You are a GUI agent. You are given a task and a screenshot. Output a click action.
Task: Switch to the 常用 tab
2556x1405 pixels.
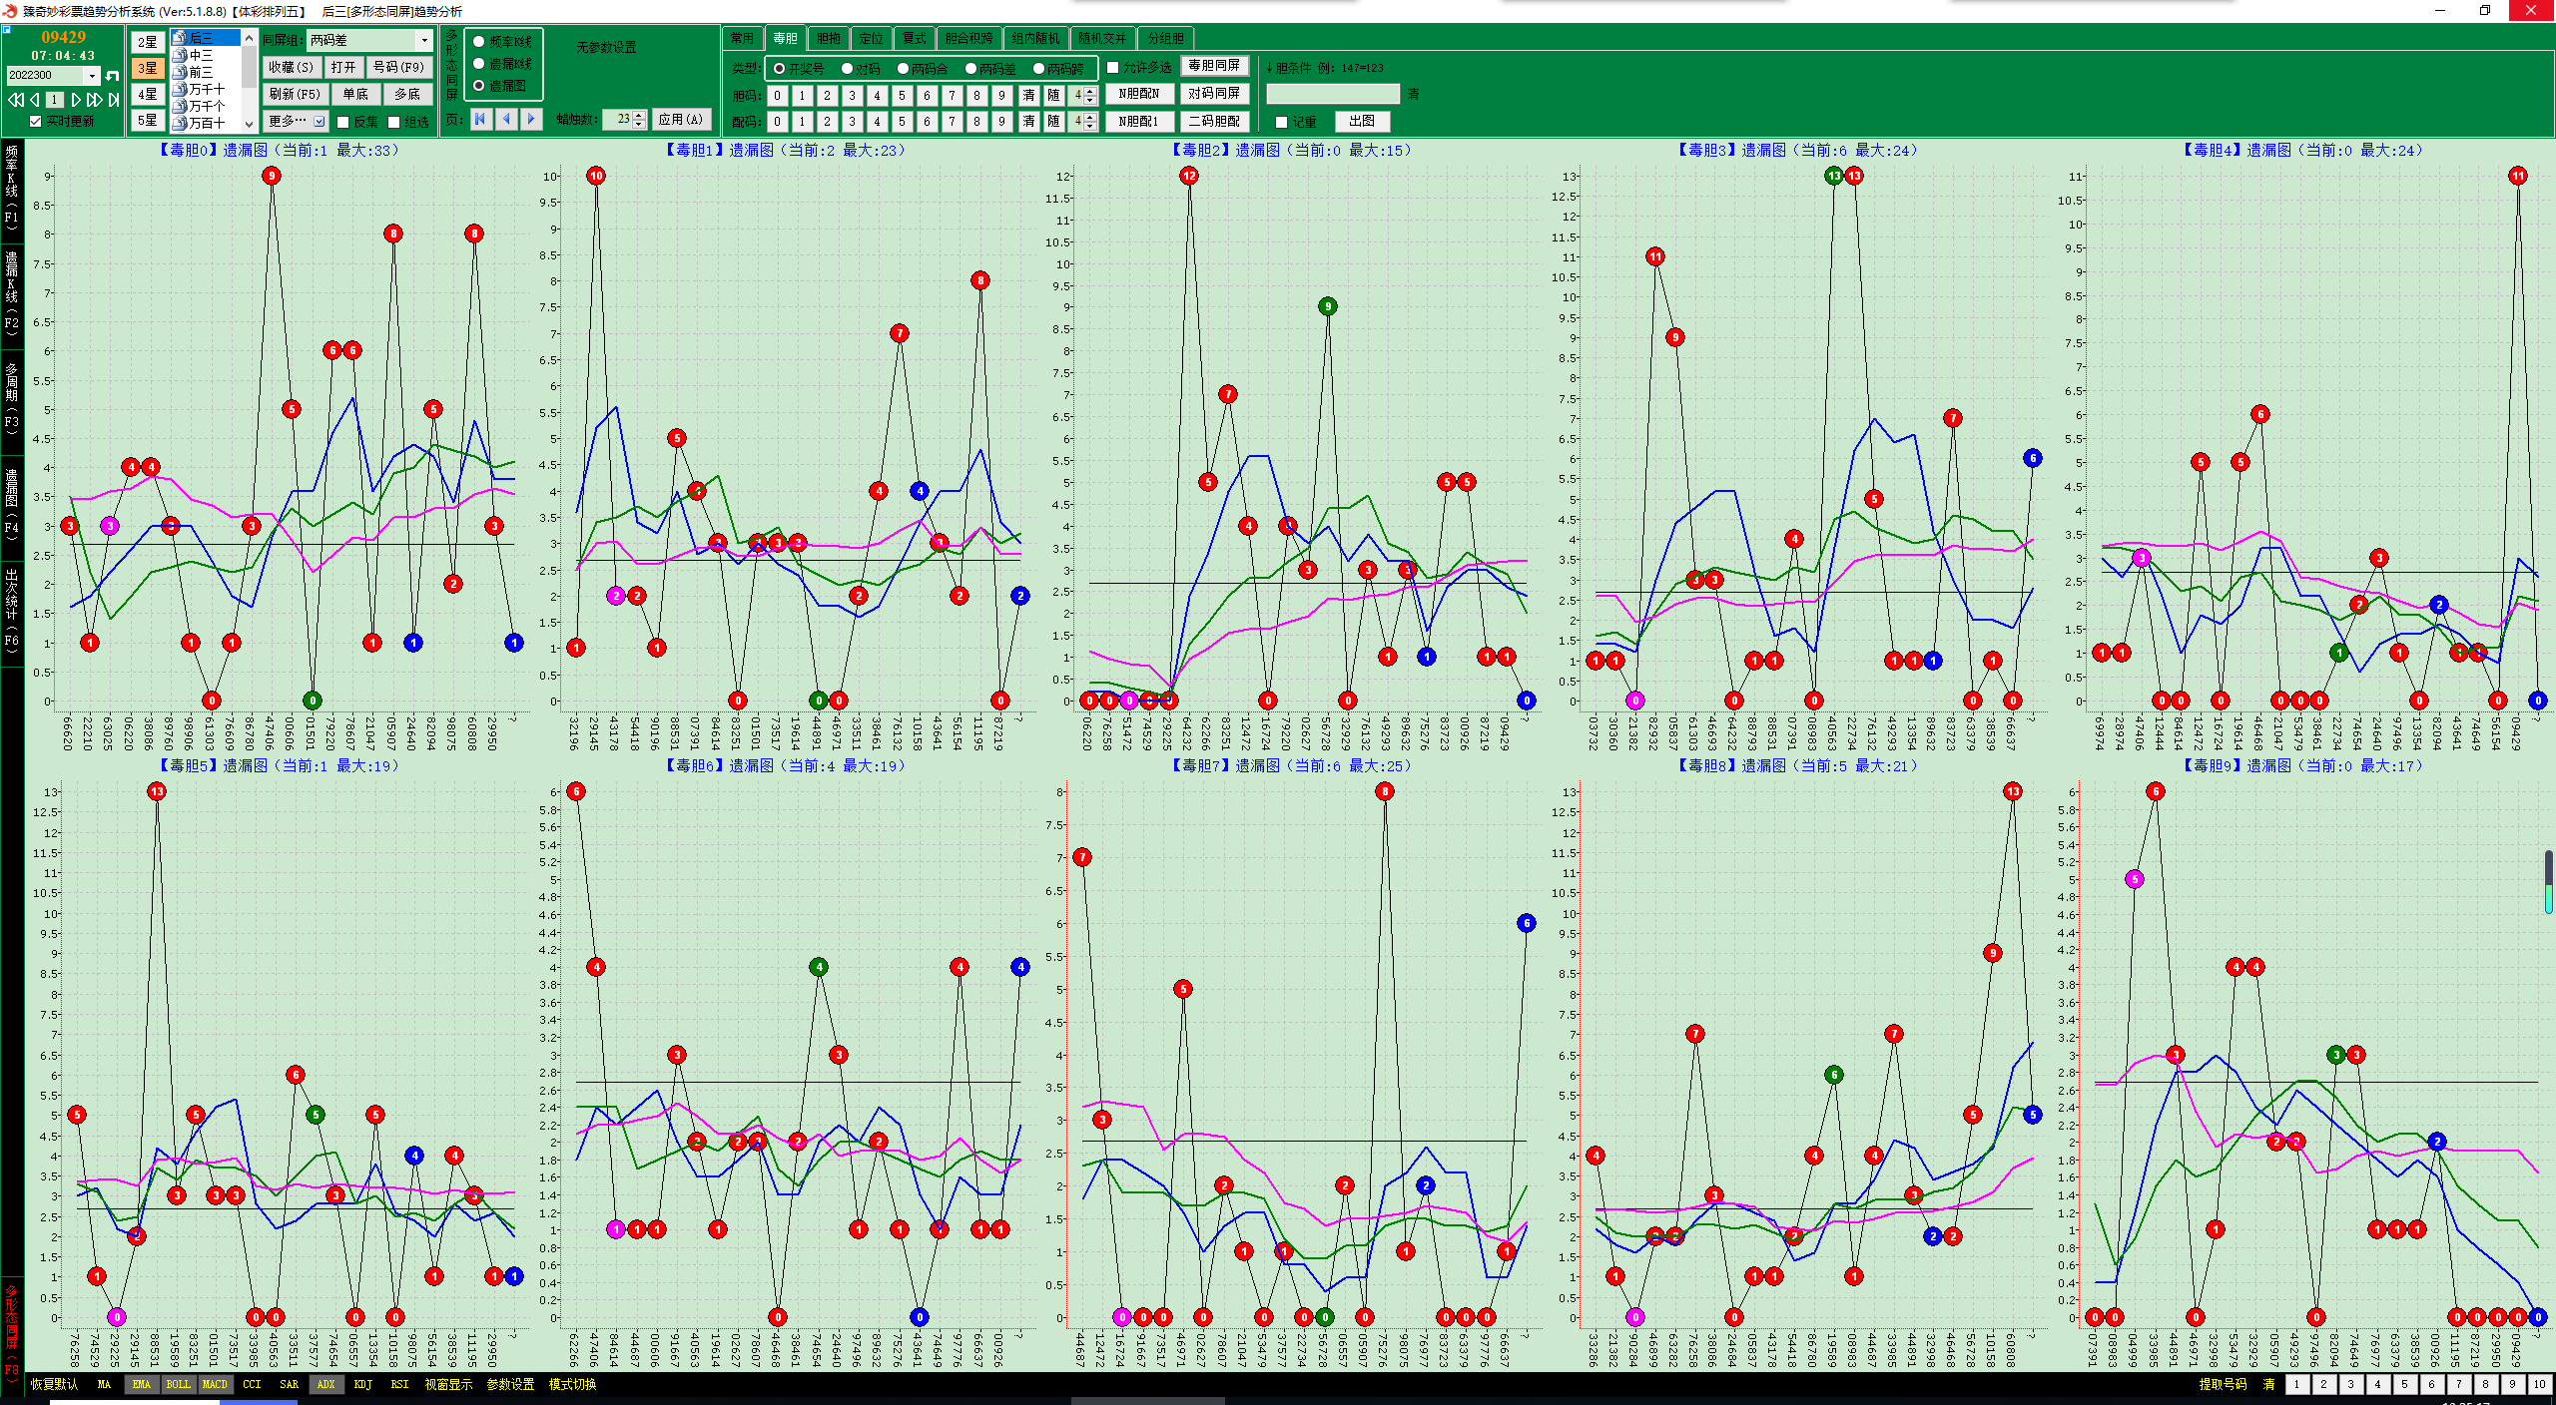point(742,38)
